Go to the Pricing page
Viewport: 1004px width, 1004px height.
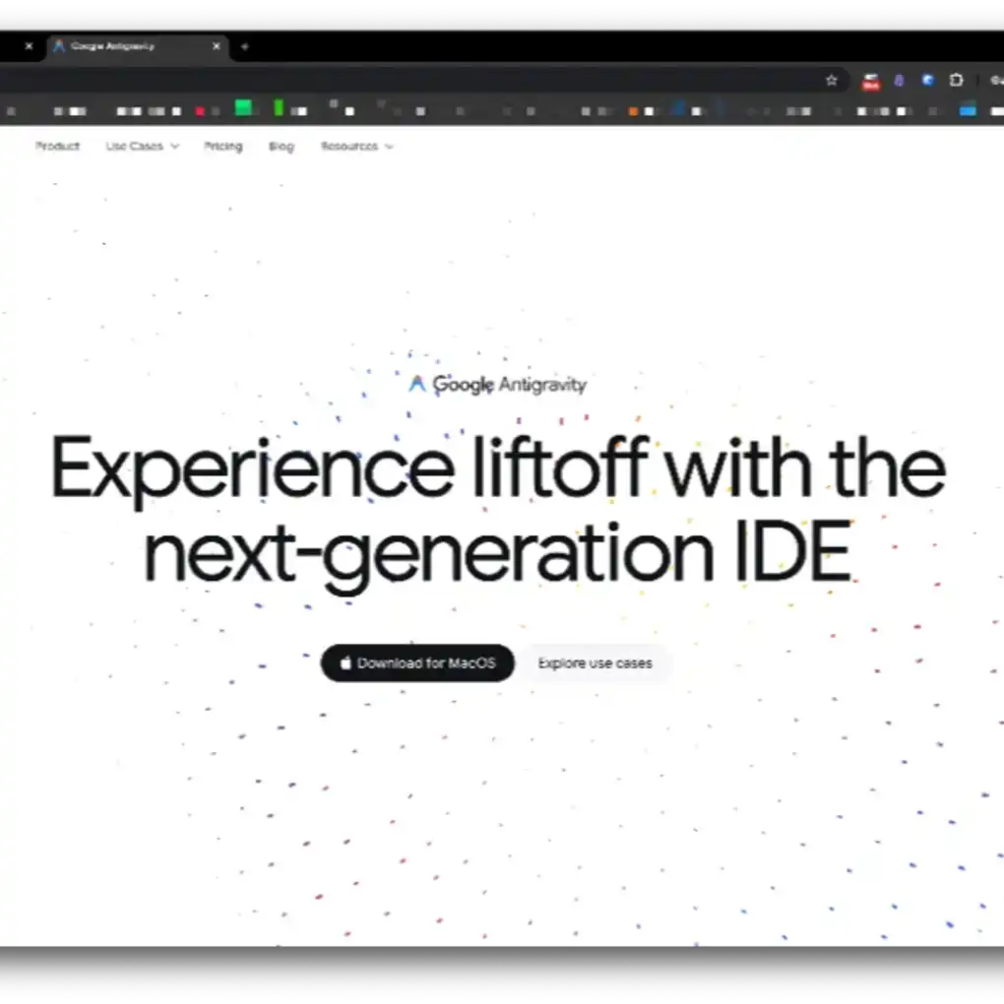[x=223, y=147]
